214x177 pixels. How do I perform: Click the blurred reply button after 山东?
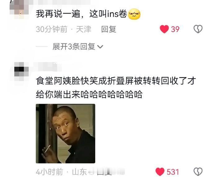(x=106, y=172)
